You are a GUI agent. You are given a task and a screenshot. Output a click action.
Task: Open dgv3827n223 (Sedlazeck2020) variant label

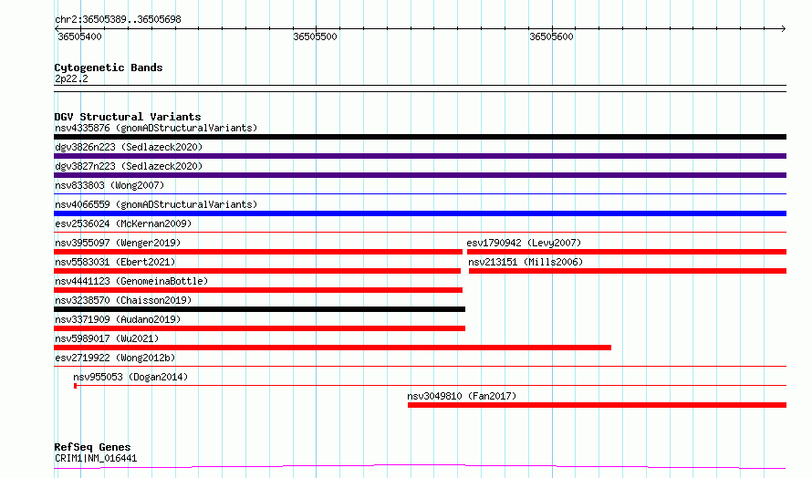click(129, 166)
